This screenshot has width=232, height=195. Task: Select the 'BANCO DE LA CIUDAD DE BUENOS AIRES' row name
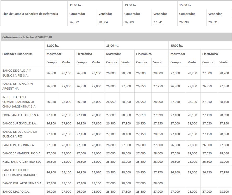[x=20, y=134]
